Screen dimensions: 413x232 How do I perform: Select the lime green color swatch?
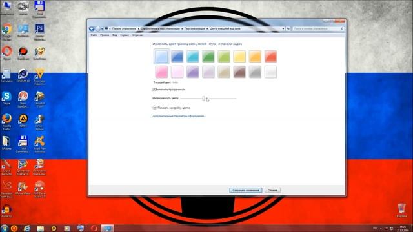pyautogui.click(x=224, y=56)
